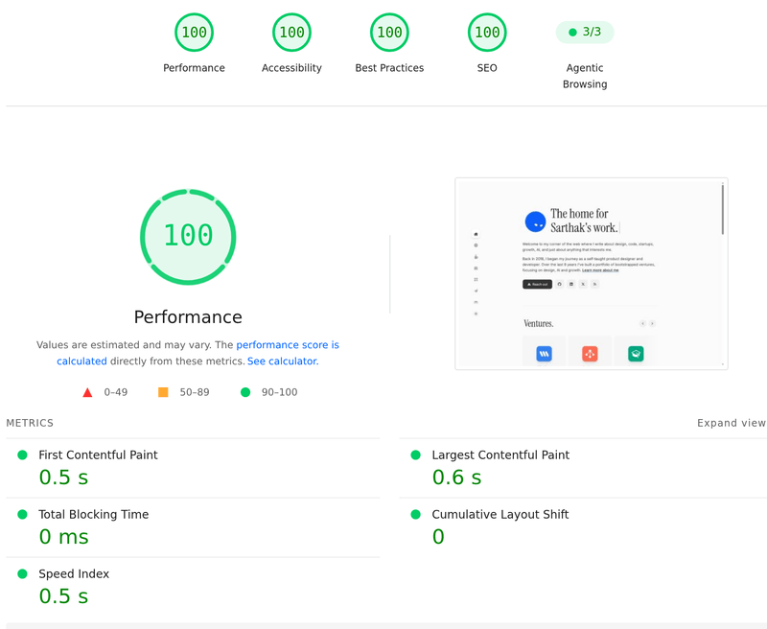Expand the Cumulative Layout Shift metric
767x629 pixels.
tap(583, 527)
